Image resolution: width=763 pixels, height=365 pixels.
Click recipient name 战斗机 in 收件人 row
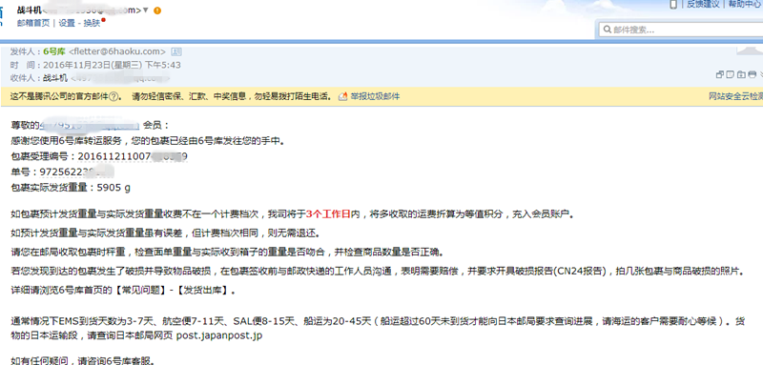pos(55,78)
